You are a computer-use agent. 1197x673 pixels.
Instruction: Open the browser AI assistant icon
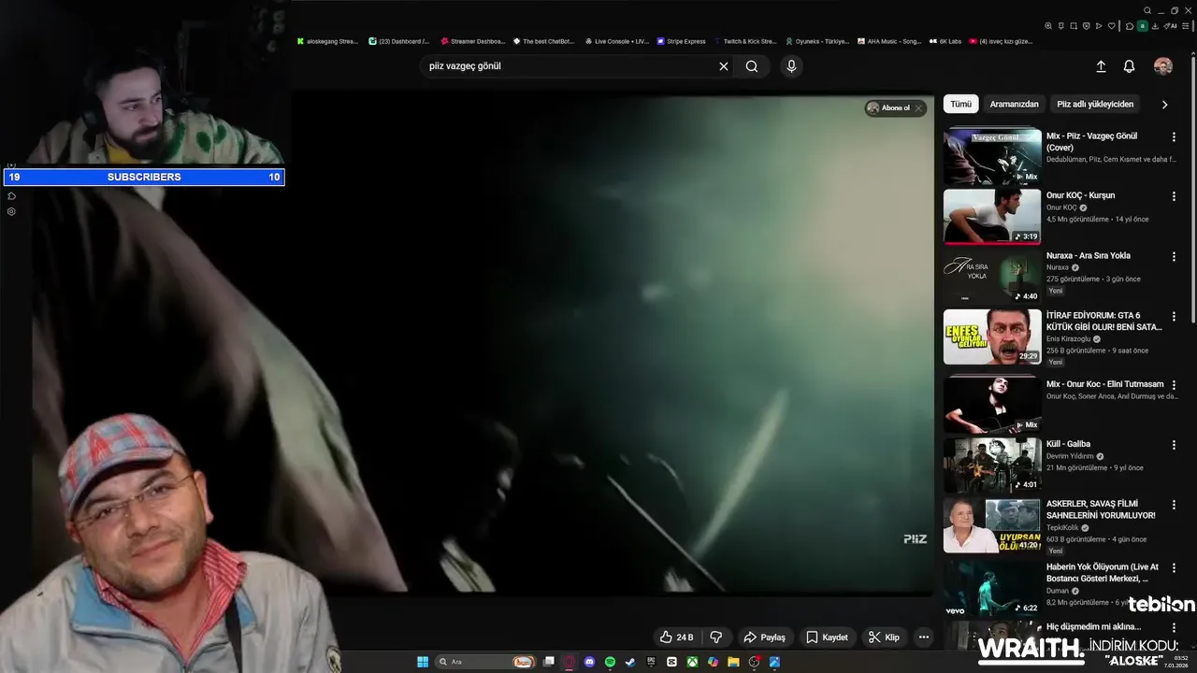pyautogui.click(x=1171, y=26)
